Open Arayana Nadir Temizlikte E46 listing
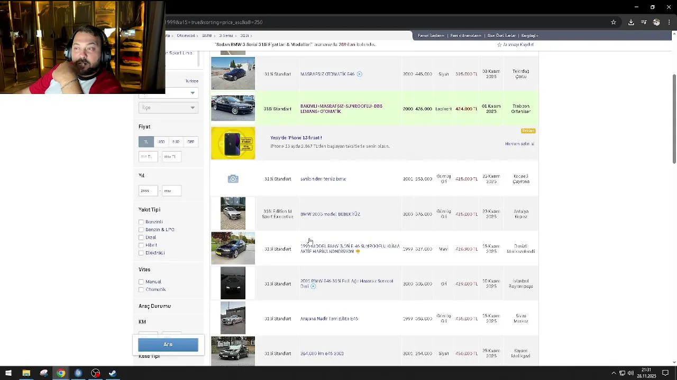The width and height of the screenshot is (677, 380). 329,319
